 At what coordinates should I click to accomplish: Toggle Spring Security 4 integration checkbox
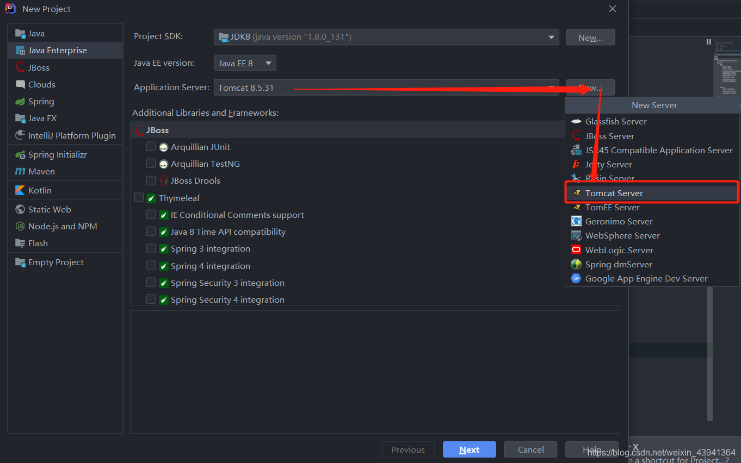[151, 299]
